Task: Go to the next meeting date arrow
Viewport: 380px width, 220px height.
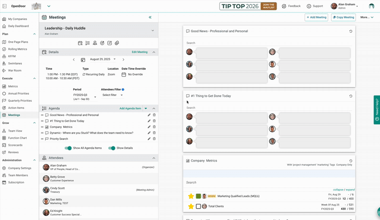Action: [123, 59]
